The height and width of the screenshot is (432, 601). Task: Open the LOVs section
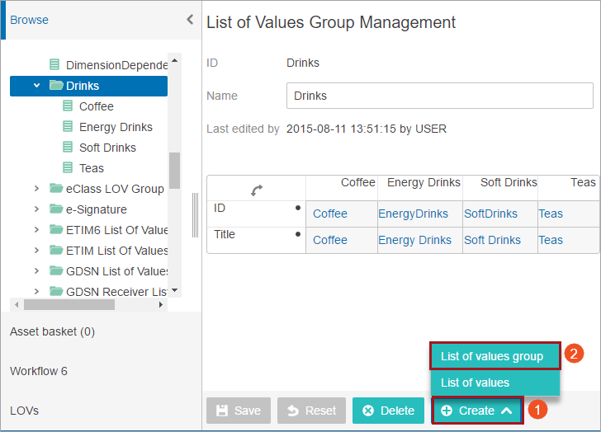[x=25, y=411]
